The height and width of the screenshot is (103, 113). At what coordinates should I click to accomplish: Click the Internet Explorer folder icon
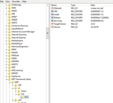pos(9,38)
